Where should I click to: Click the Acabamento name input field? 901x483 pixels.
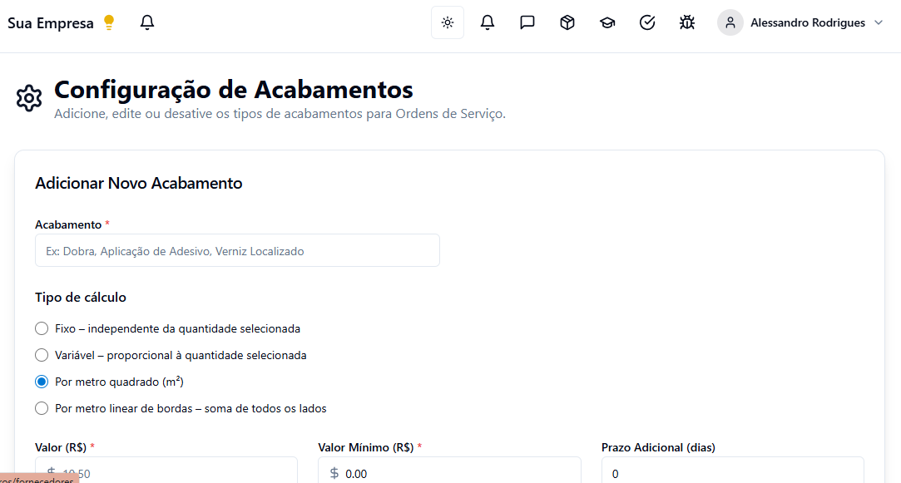click(237, 250)
